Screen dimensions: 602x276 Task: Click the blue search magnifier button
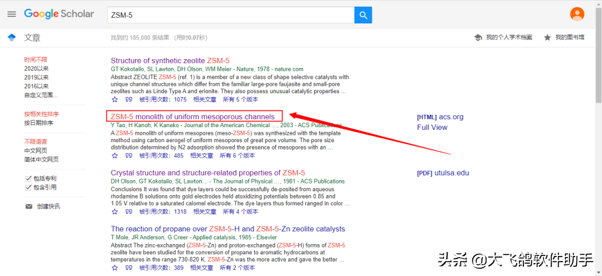pos(363,15)
